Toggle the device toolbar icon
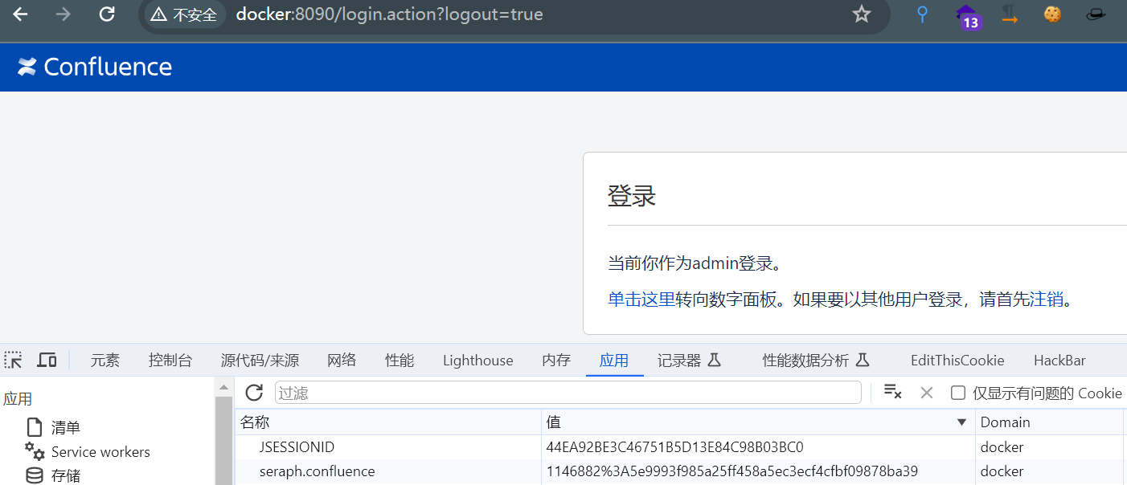1127x485 pixels. pos(47,360)
